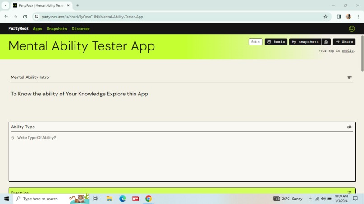
Task: Open Question widget settings icon
Action: [349, 192]
